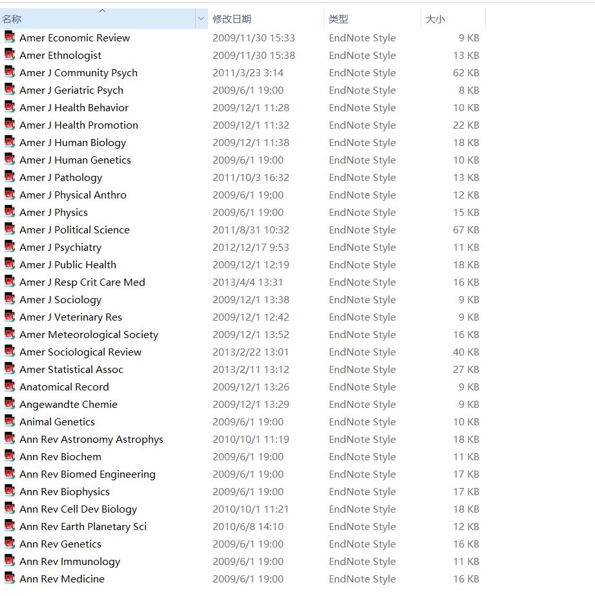Screen dimensions: 595x596
Task: Click the date 2009/12/1 13:52
Action: coord(251,334)
